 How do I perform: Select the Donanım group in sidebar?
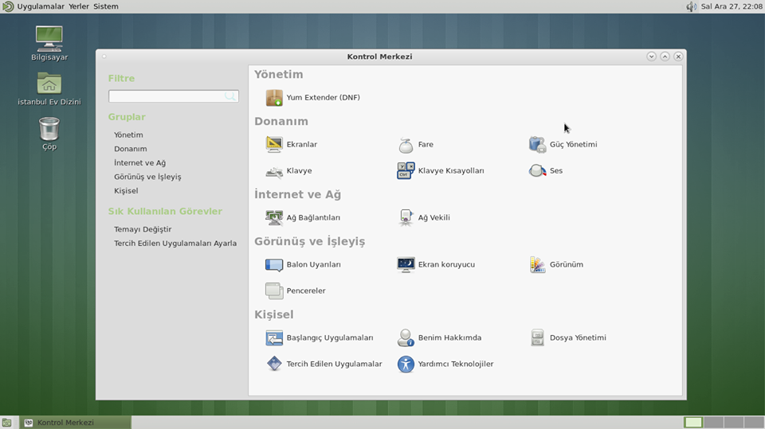click(x=130, y=149)
